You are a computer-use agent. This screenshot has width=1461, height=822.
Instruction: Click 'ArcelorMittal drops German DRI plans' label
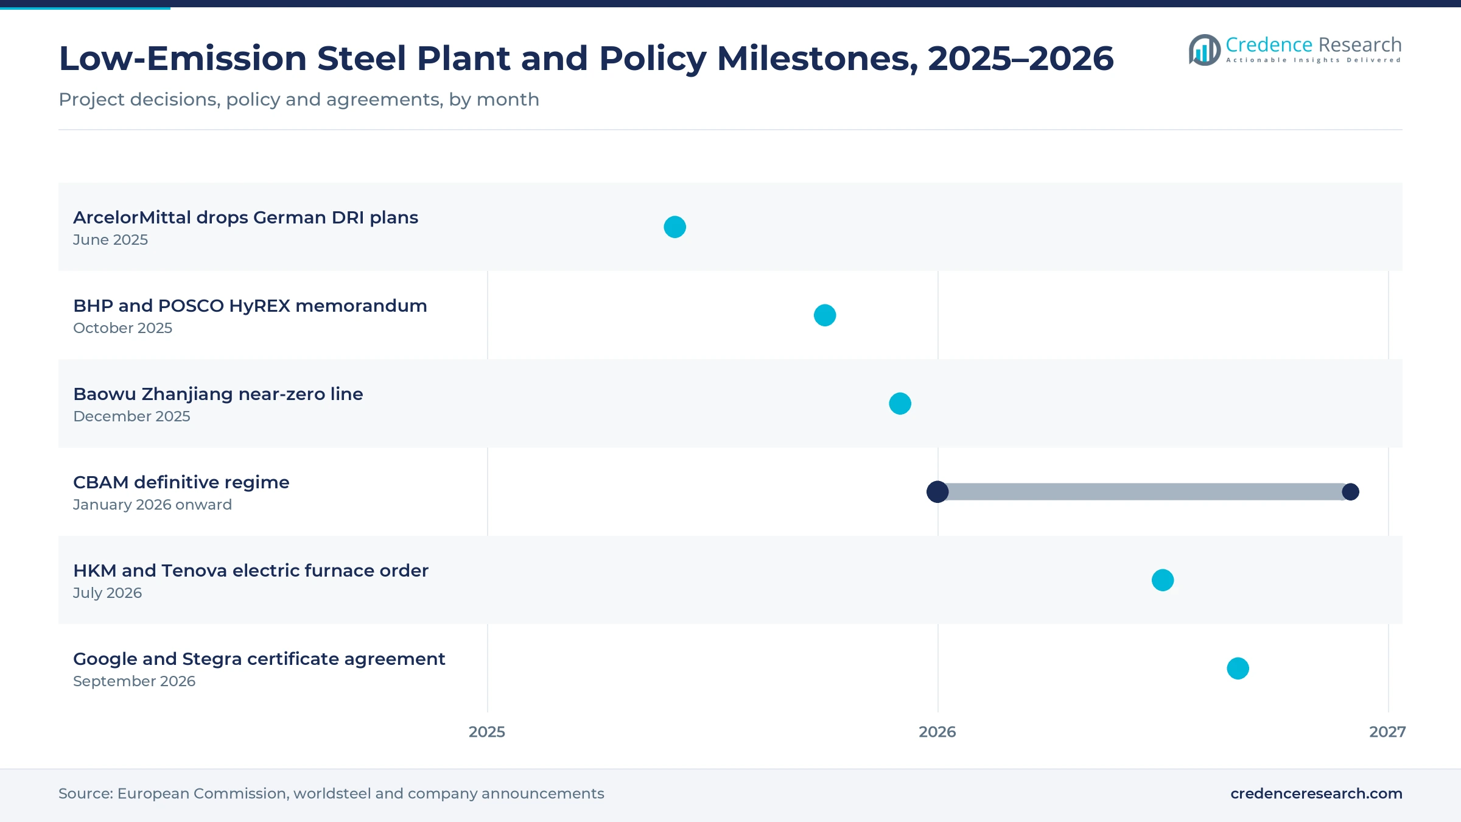(x=245, y=217)
